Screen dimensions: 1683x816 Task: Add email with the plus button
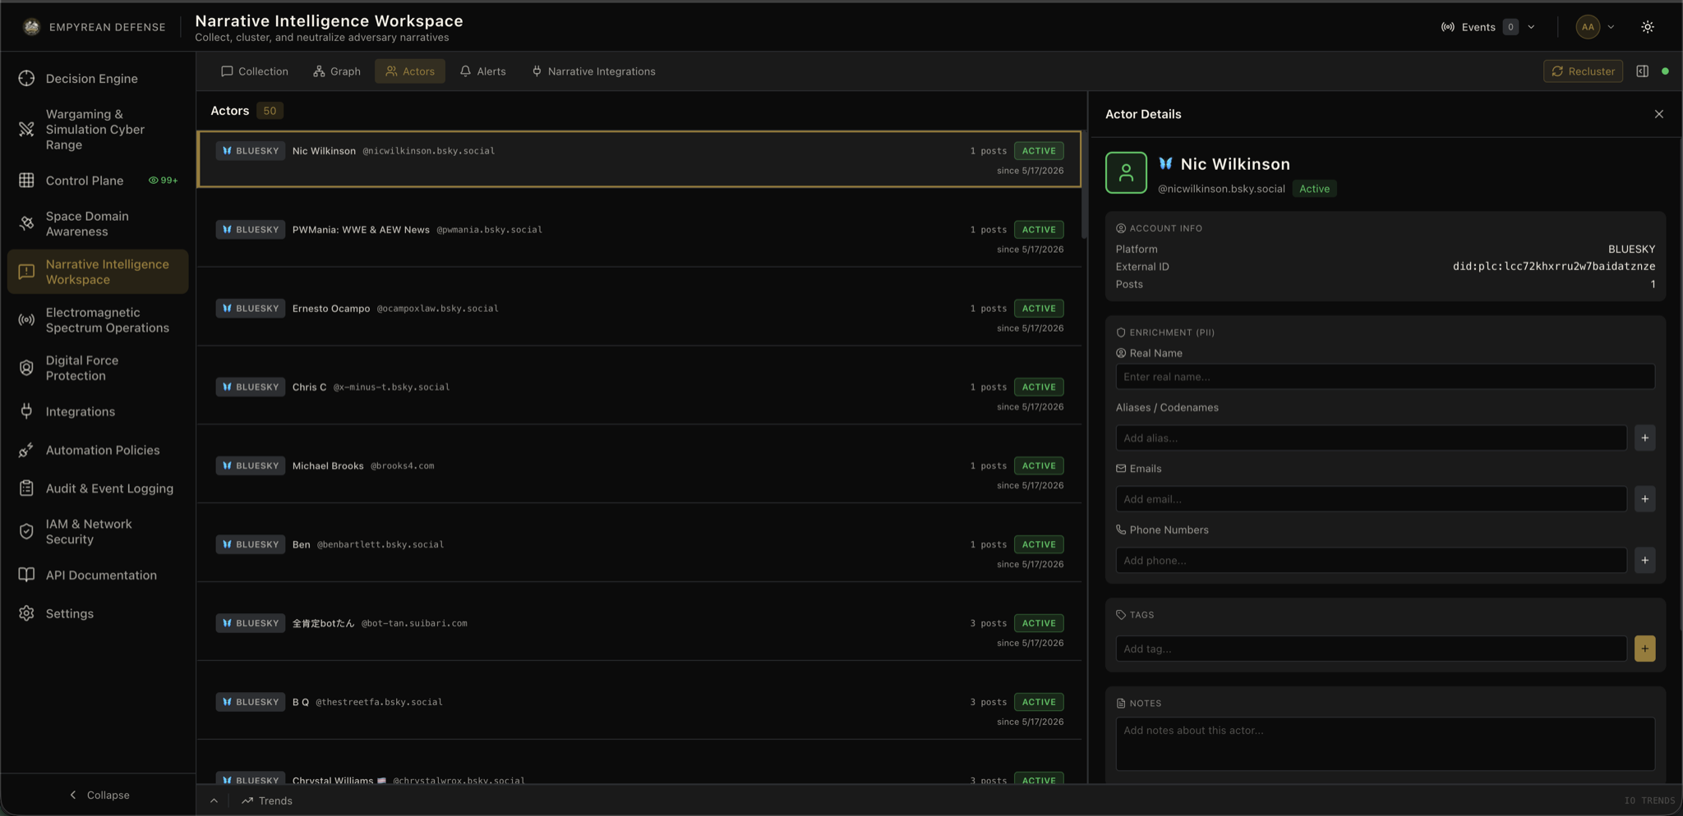pyautogui.click(x=1644, y=499)
